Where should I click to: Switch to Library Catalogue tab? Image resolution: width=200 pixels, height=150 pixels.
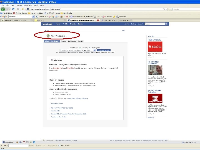coord(52,41)
